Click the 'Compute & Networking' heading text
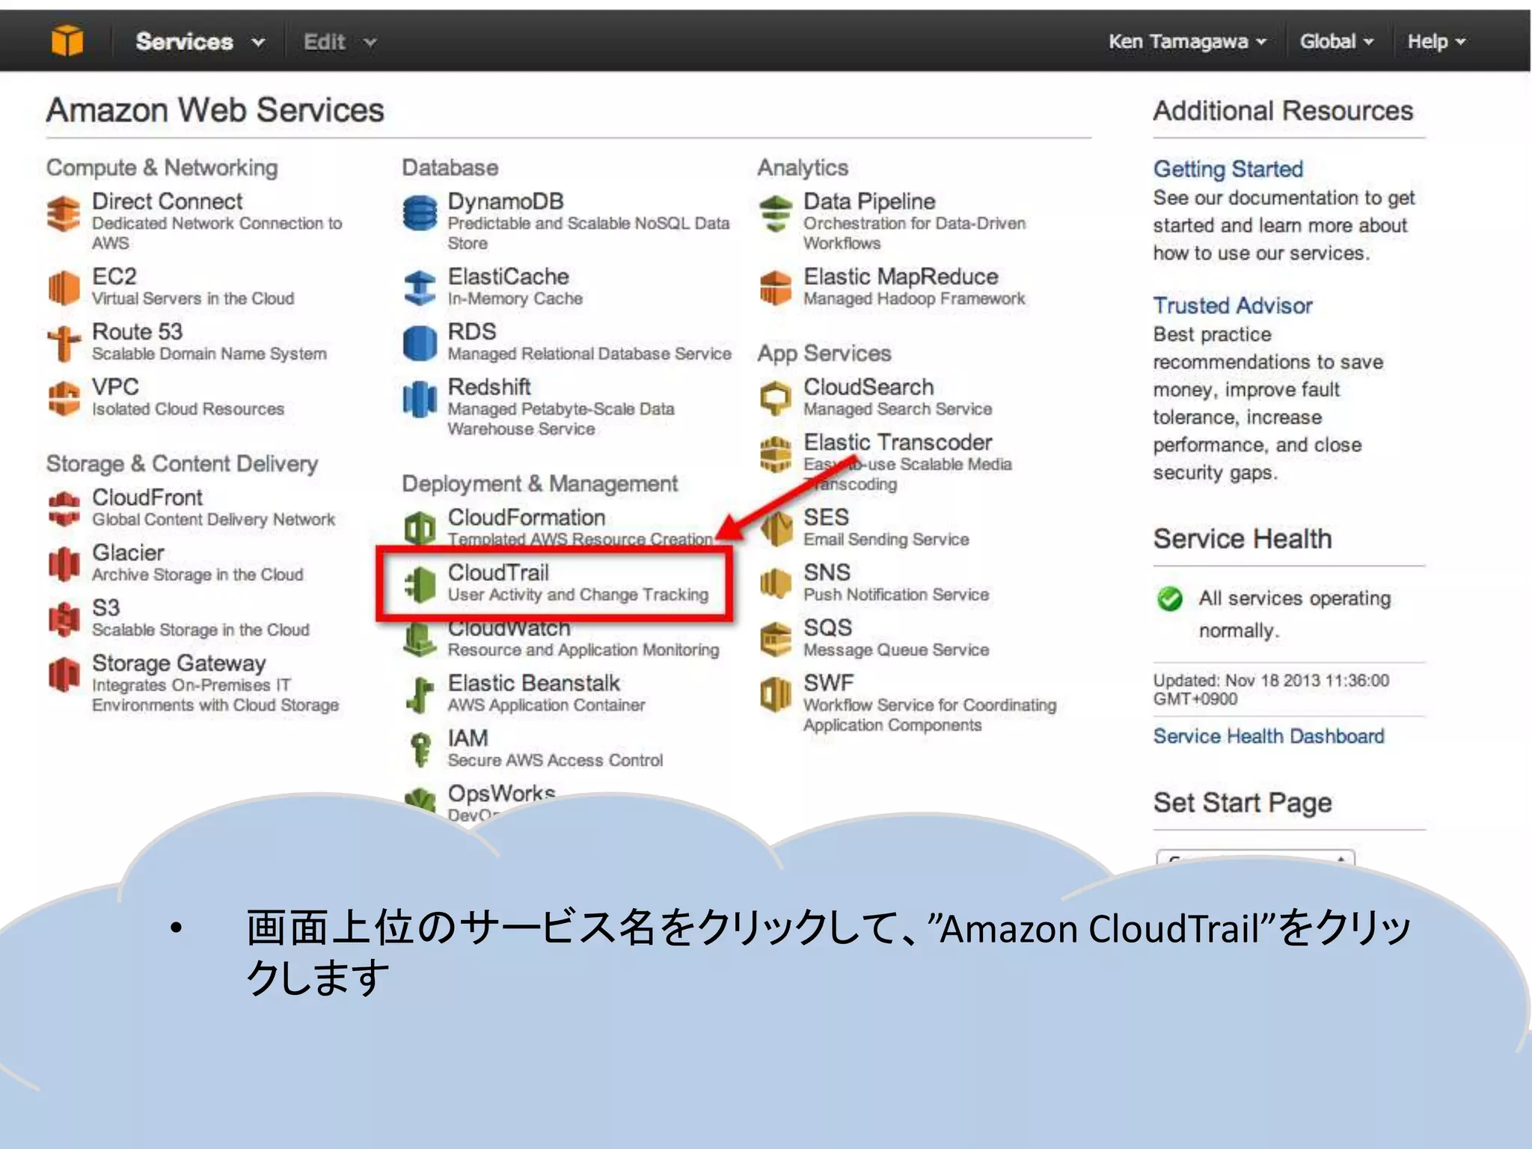 (162, 168)
